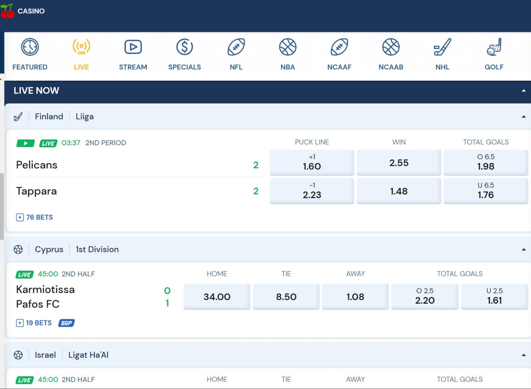Viewport: 531px width, 389px height.
Task: Click the Liiga league label
Action: click(x=85, y=117)
